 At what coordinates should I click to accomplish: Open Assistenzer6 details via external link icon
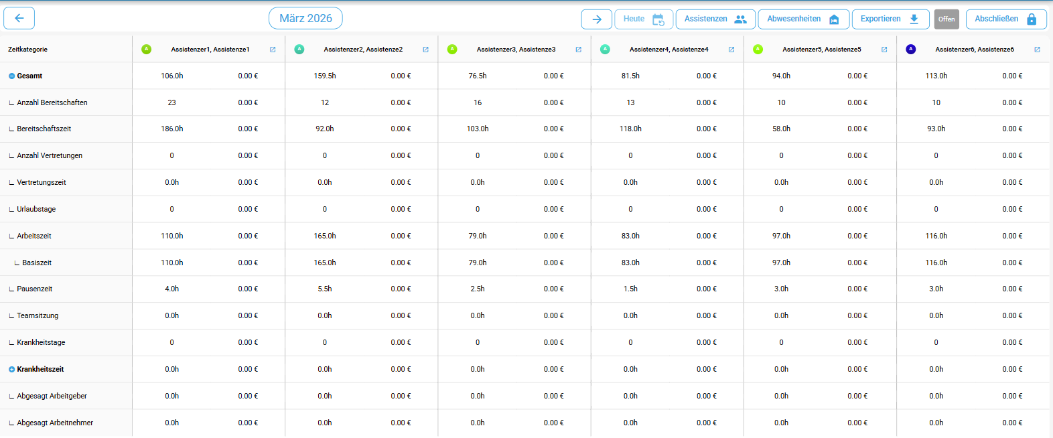tap(1037, 50)
